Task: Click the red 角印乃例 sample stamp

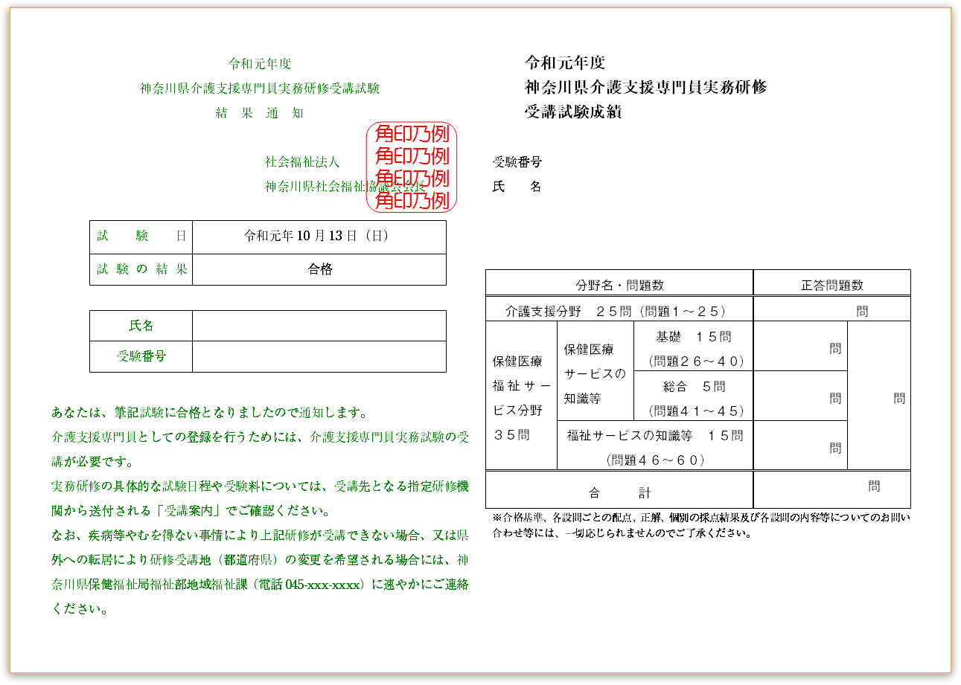Action: coord(412,165)
